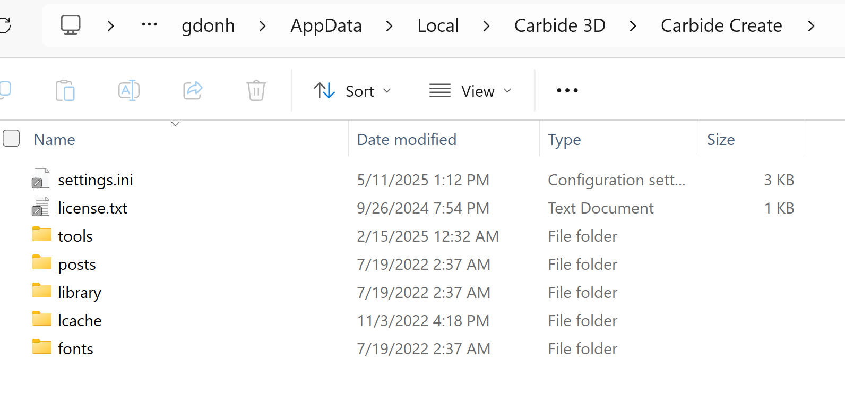Click File folder type in fonts row

pos(583,349)
